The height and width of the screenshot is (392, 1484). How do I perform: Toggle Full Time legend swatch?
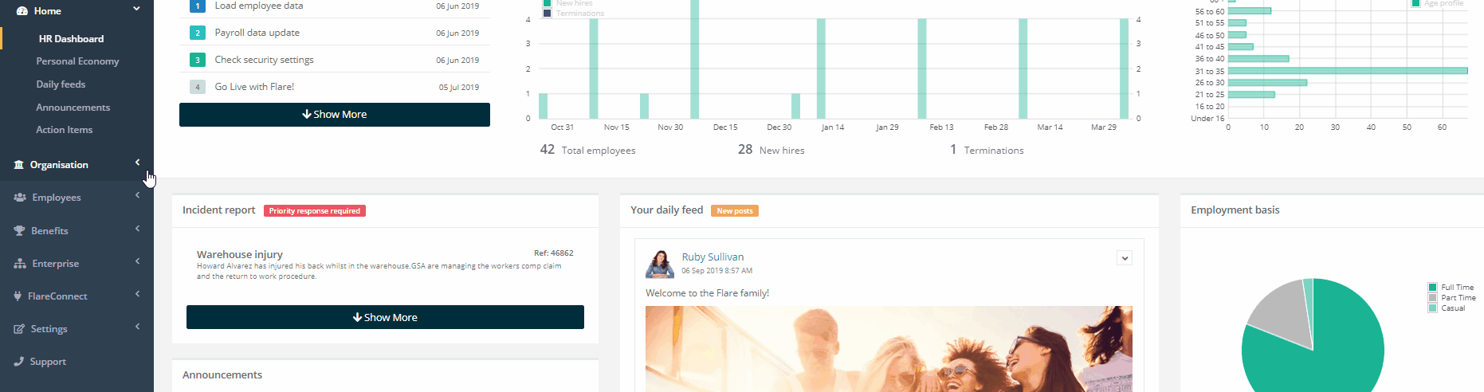tap(1433, 288)
